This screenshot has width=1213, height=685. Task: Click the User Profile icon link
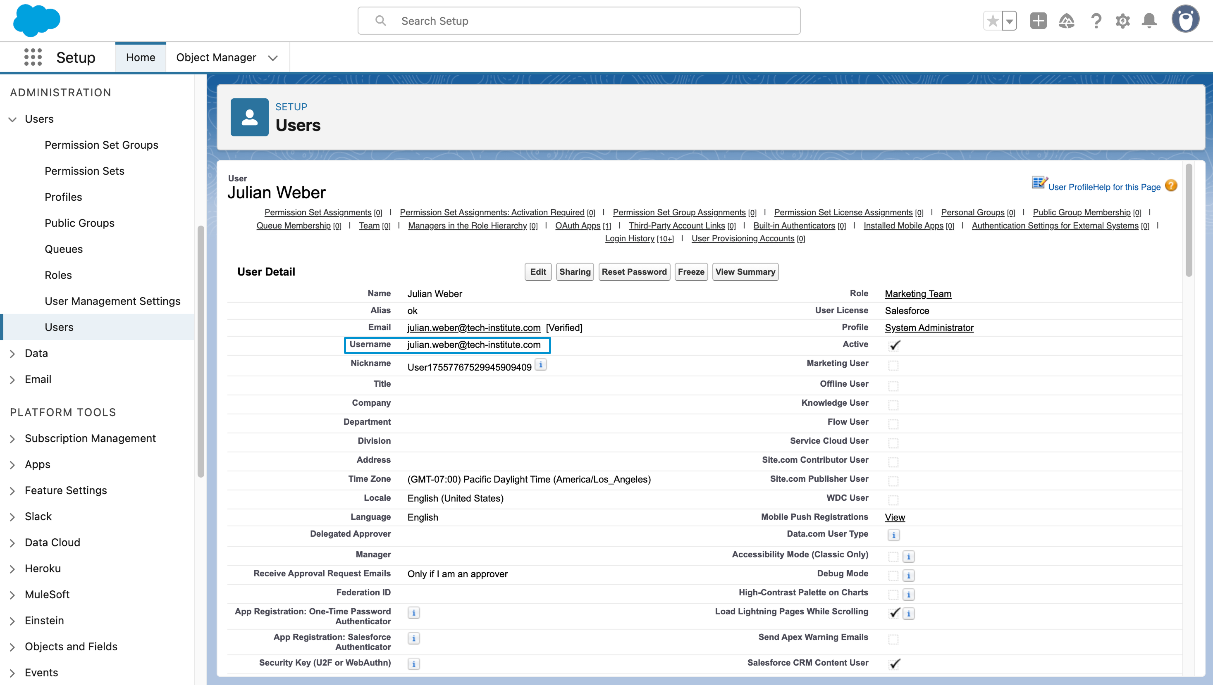(x=1040, y=183)
